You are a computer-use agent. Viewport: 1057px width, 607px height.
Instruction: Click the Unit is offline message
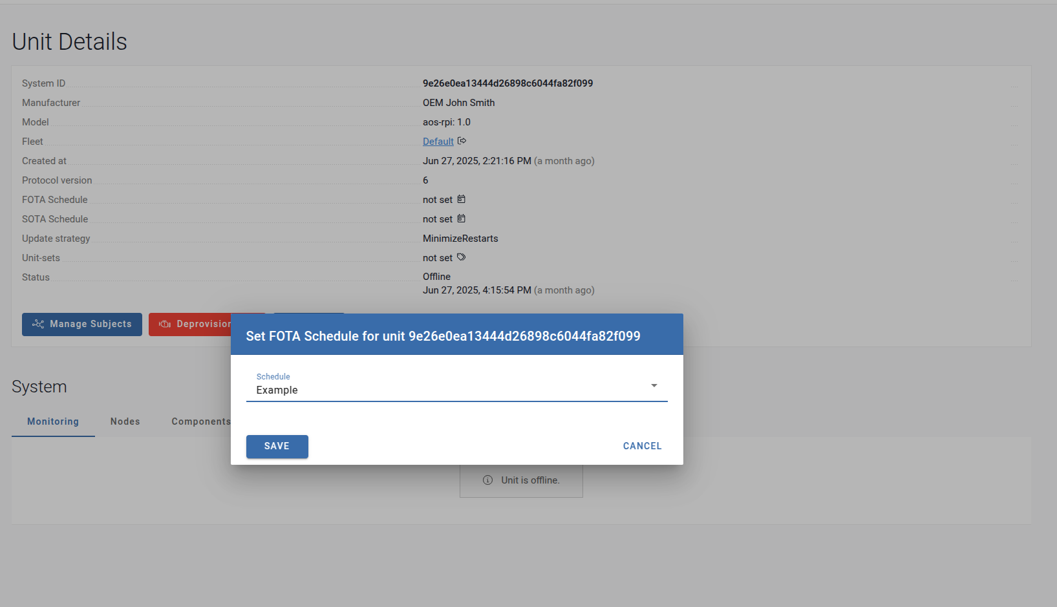click(x=530, y=480)
